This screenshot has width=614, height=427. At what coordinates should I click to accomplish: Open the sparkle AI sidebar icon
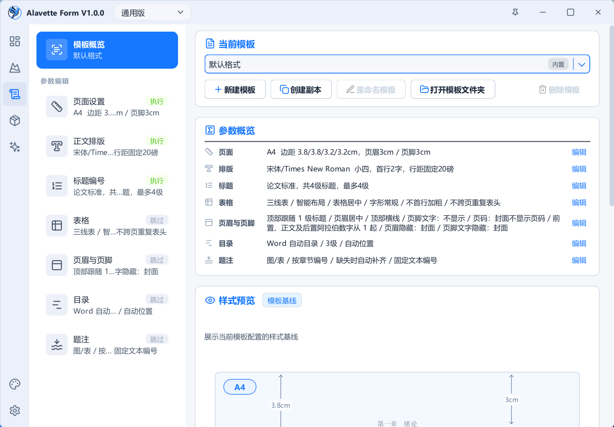[x=15, y=147]
